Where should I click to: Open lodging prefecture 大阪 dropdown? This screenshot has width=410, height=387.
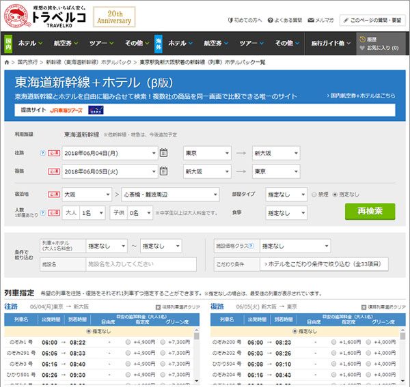tap(87, 195)
